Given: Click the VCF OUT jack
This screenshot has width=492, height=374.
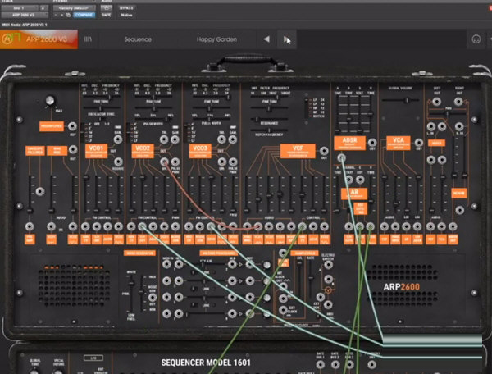Looking at the screenshot, I should pos(324,151).
